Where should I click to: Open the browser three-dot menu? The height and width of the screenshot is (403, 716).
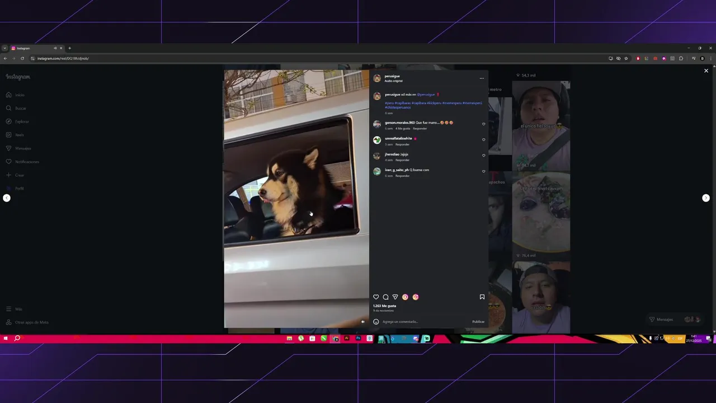click(x=711, y=58)
